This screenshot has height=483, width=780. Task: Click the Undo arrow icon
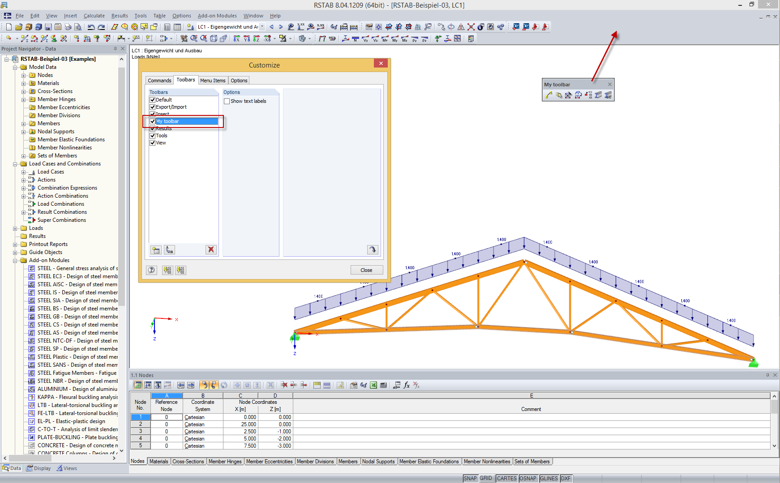point(91,27)
